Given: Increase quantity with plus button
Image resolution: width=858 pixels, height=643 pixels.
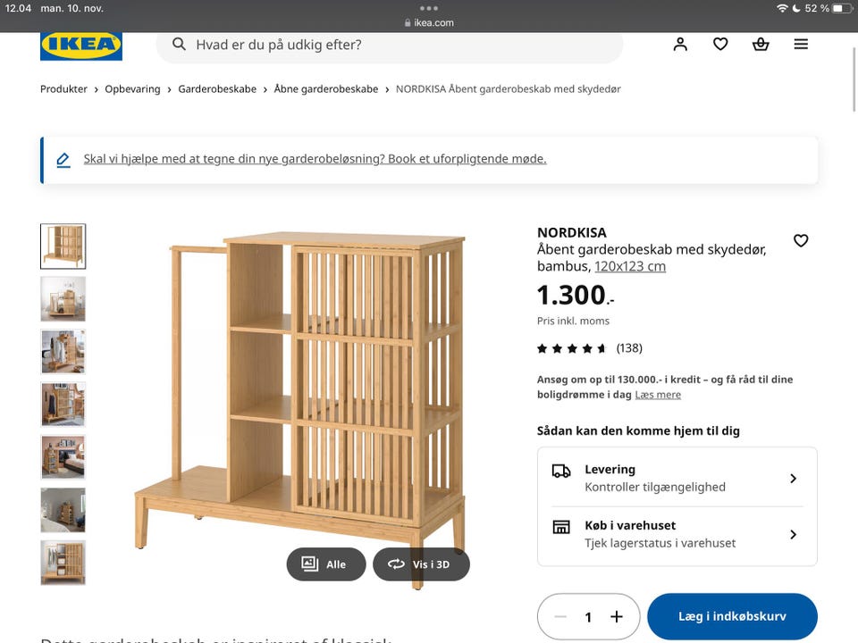Looking at the screenshot, I should (617, 617).
